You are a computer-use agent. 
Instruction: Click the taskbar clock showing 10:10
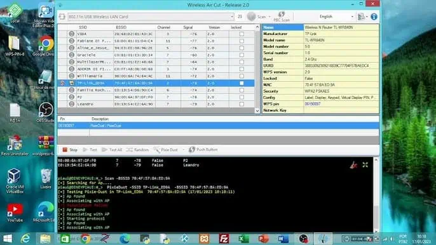(421, 239)
